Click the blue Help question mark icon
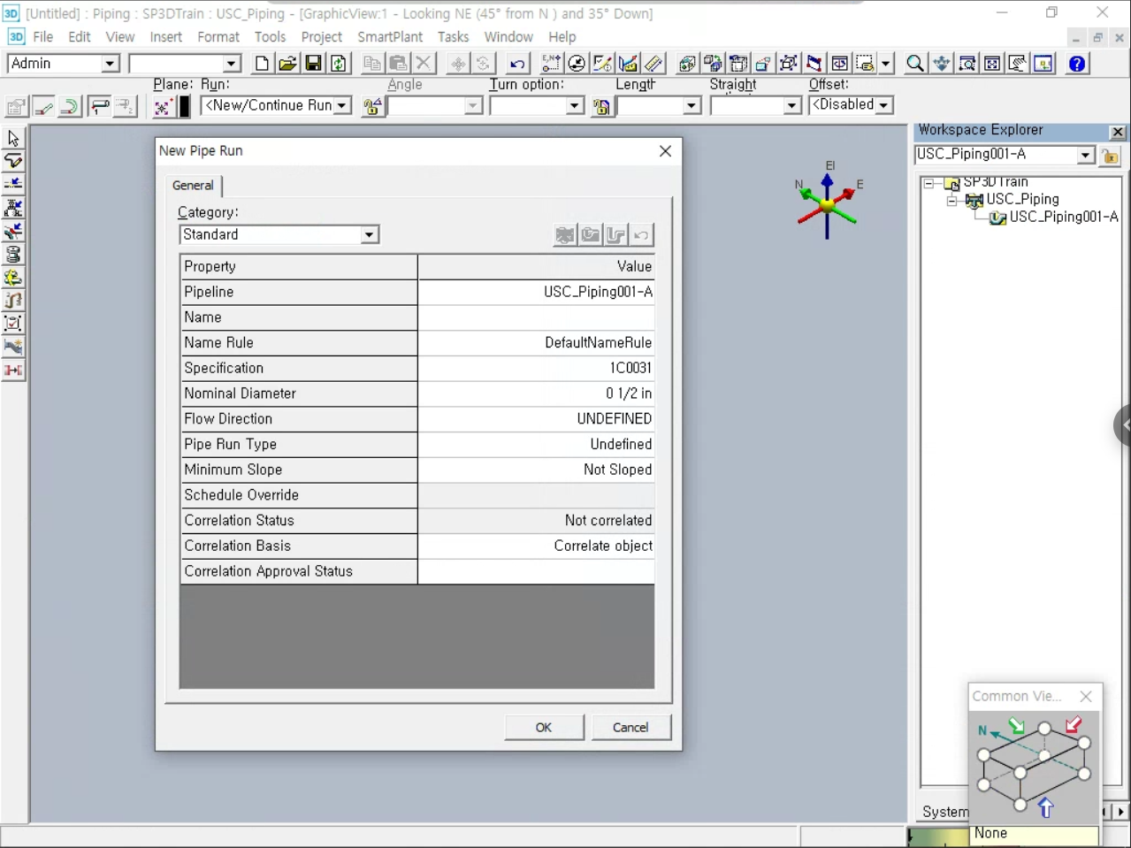This screenshot has height=848, width=1131. [x=1077, y=64]
